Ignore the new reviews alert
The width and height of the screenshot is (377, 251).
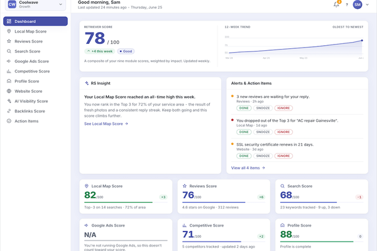[x=283, y=108]
